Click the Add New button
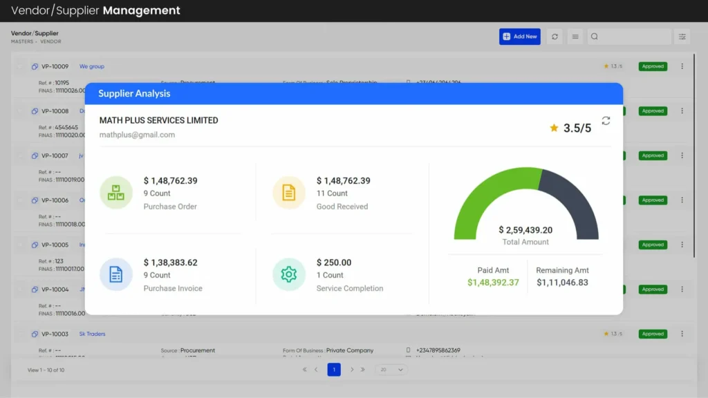The width and height of the screenshot is (708, 398). [519, 37]
